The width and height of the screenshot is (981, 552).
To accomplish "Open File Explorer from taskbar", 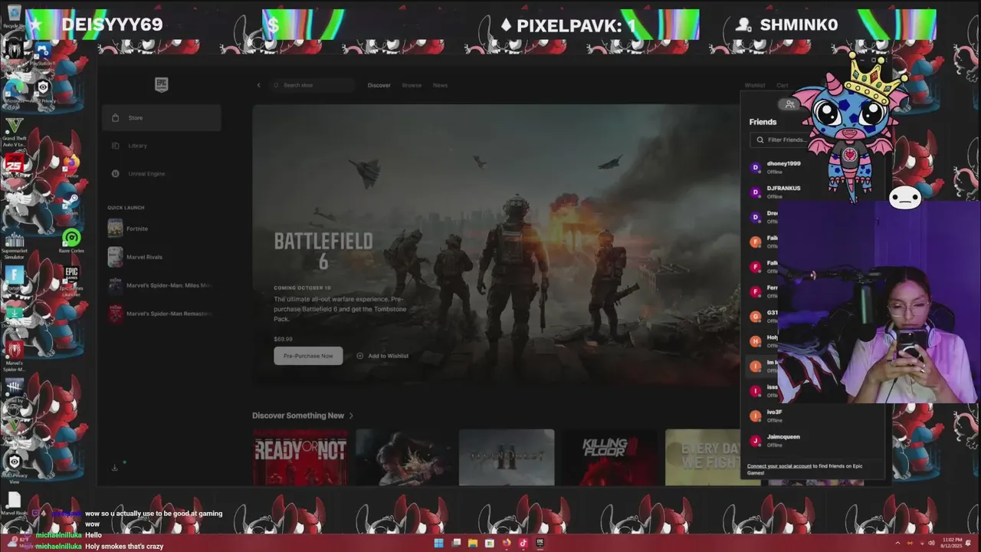I will point(473,543).
